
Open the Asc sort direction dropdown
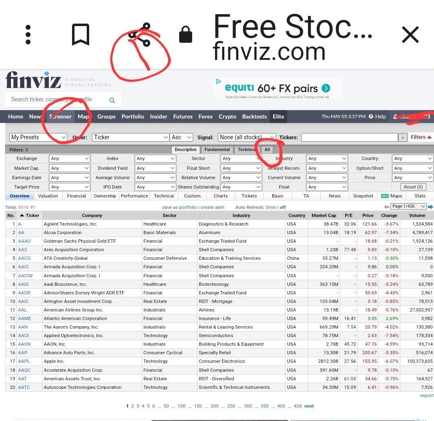point(181,137)
